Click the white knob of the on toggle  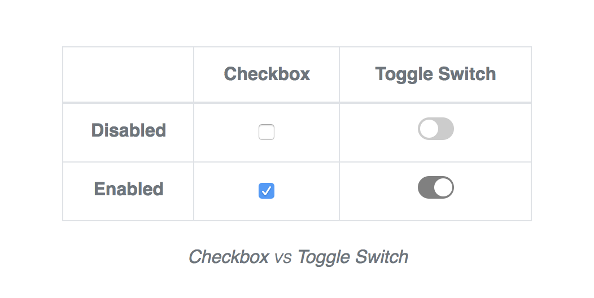point(443,187)
